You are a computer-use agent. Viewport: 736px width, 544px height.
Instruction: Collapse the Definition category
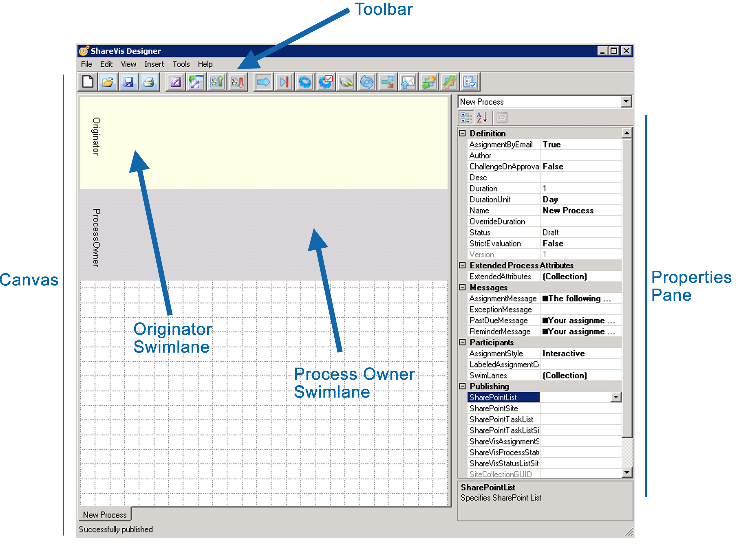pyautogui.click(x=462, y=133)
